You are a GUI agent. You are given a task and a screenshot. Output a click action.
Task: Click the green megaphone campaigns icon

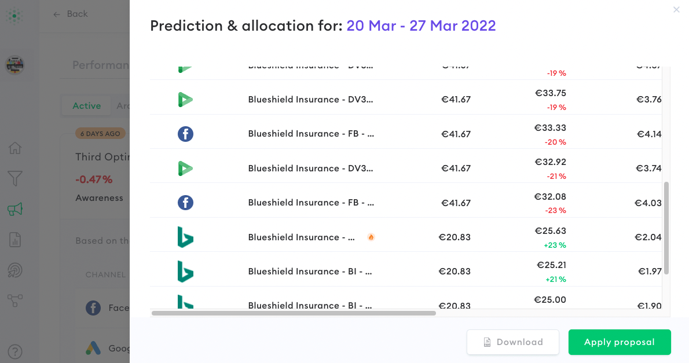[14, 210]
